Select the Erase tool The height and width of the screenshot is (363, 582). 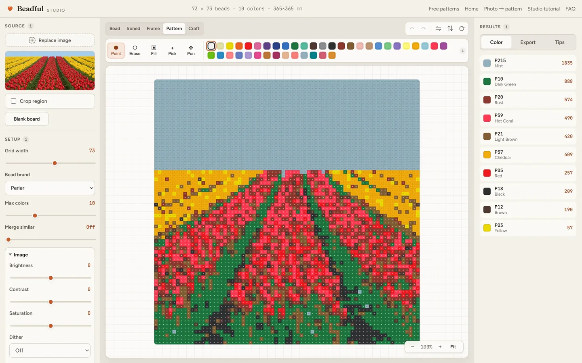pyautogui.click(x=135, y=50)
